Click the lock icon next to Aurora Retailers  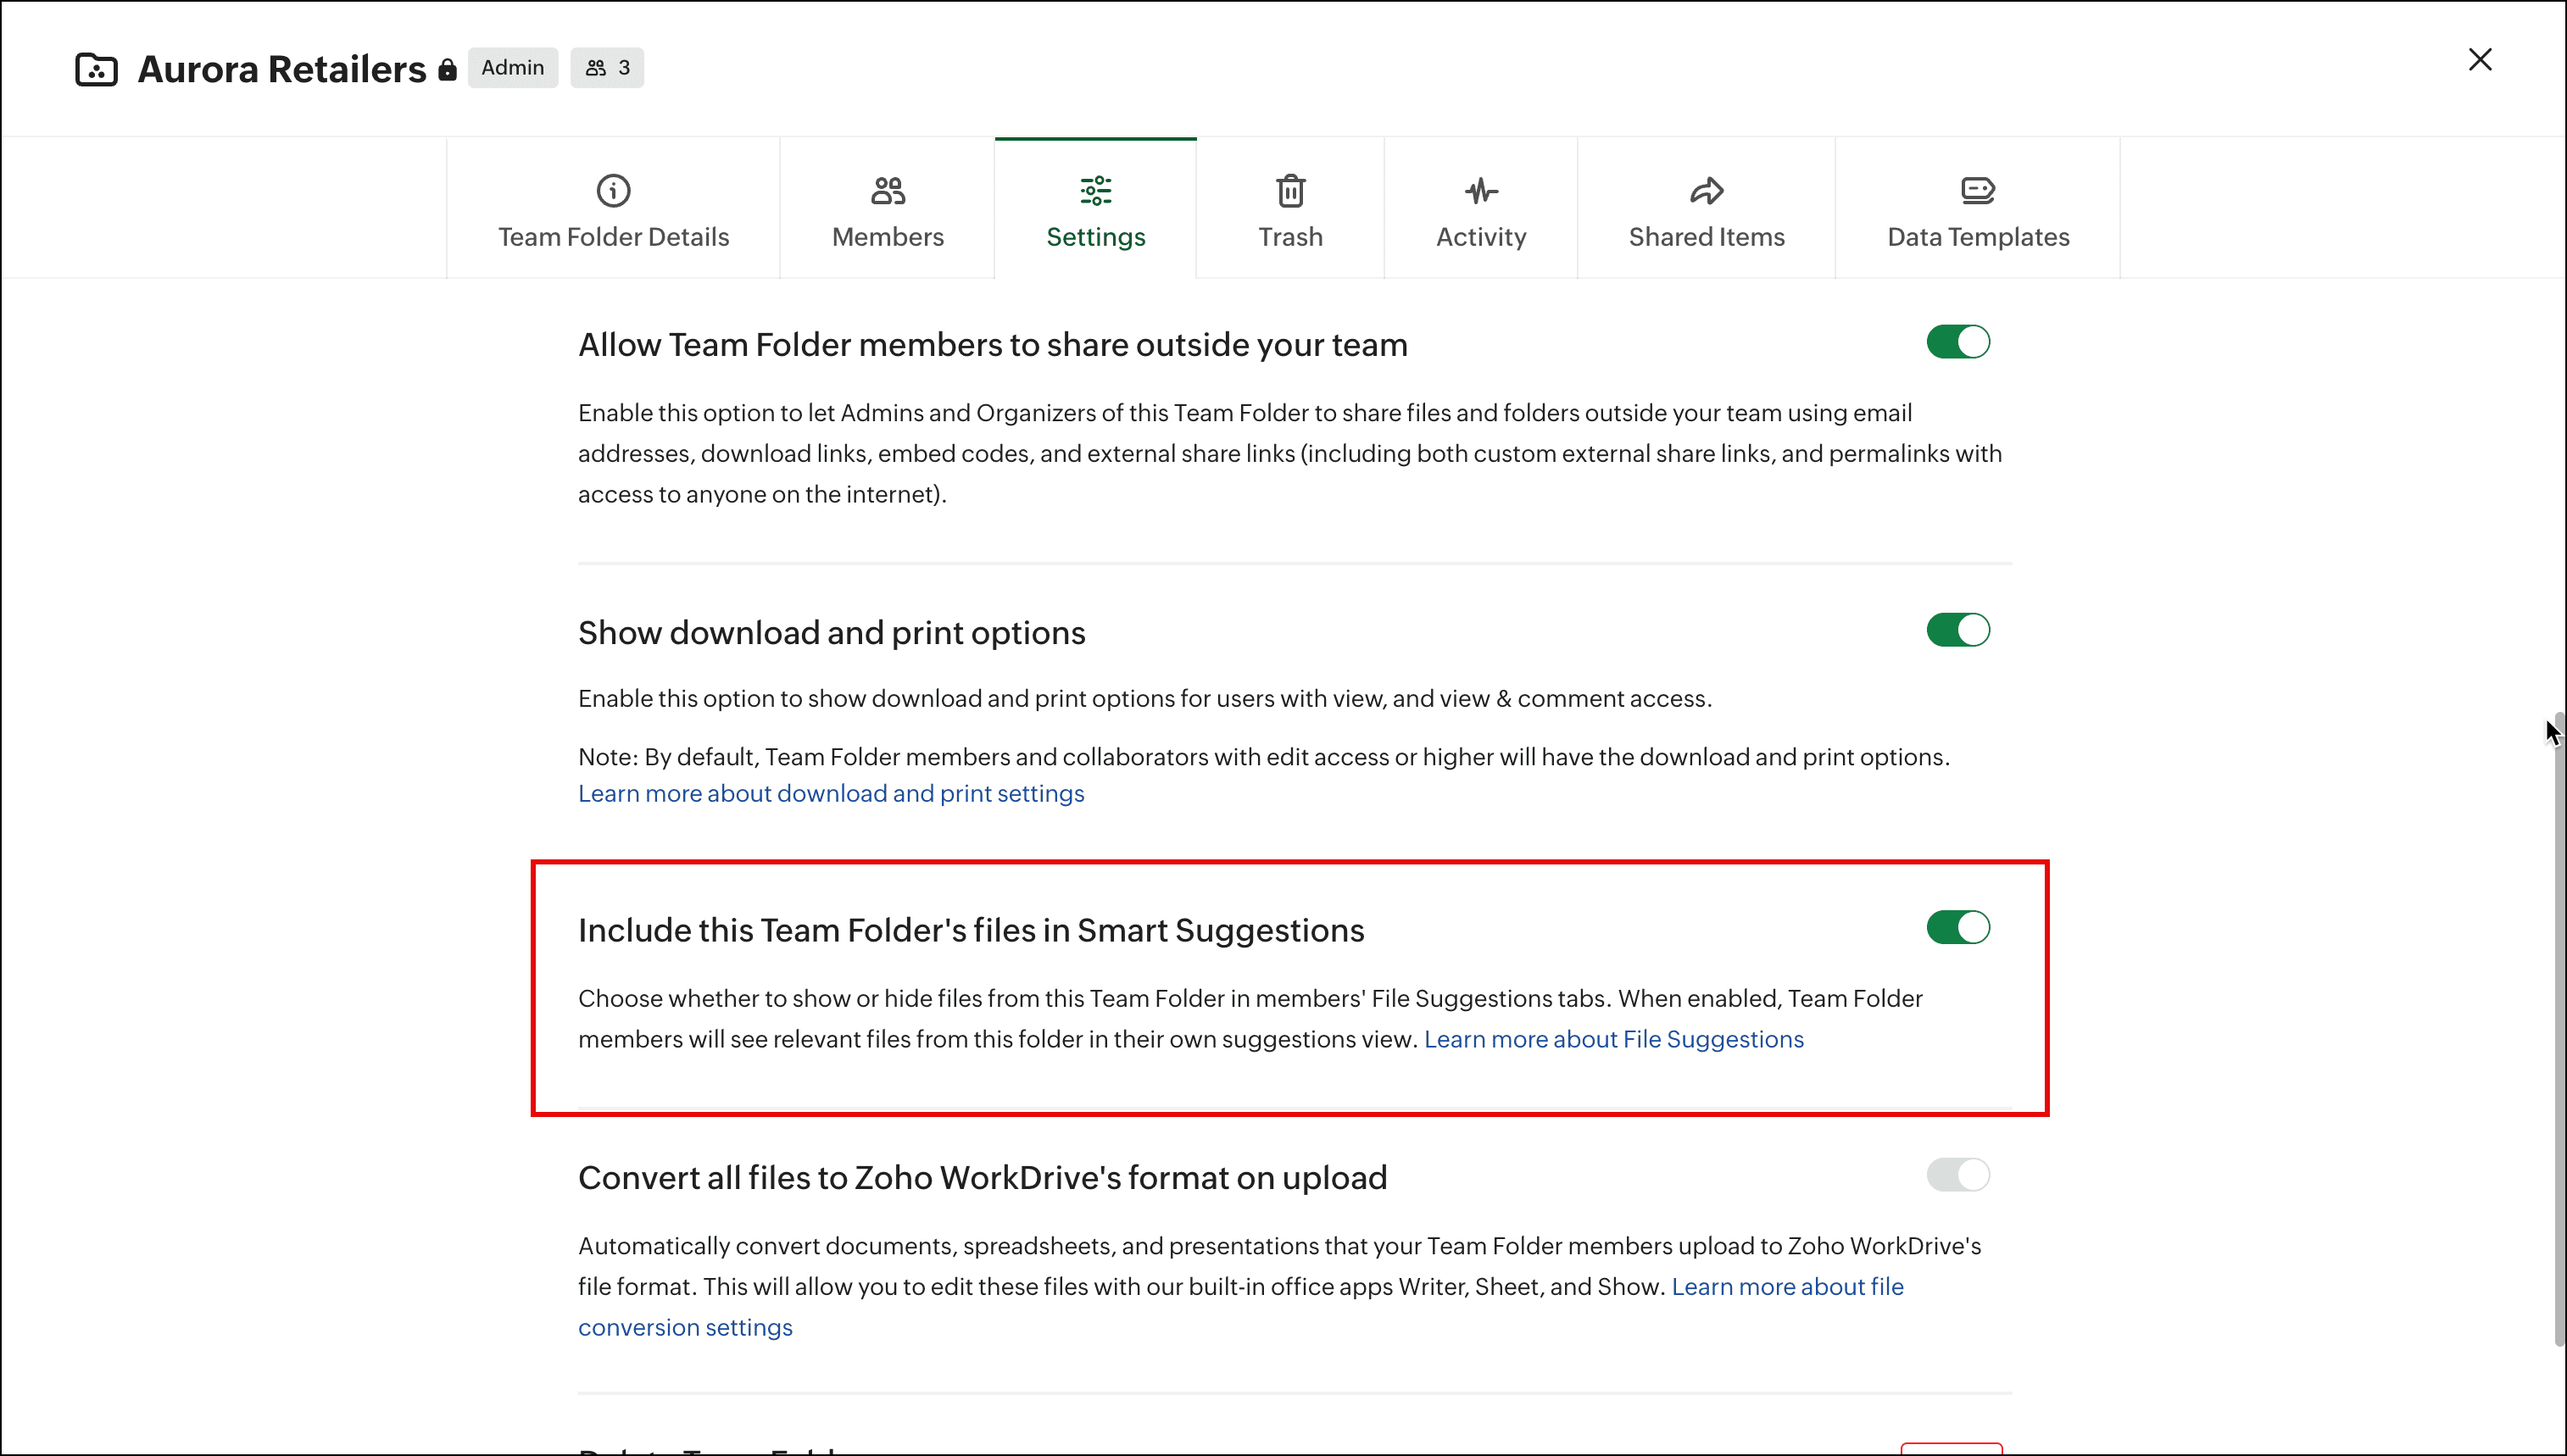click(x=447, y=69)
